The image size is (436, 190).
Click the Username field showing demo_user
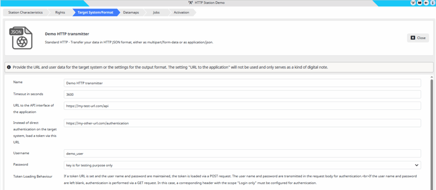(242, 154)
